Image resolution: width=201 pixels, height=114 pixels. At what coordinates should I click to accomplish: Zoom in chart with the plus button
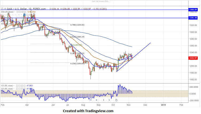click(x=96, y=100)
